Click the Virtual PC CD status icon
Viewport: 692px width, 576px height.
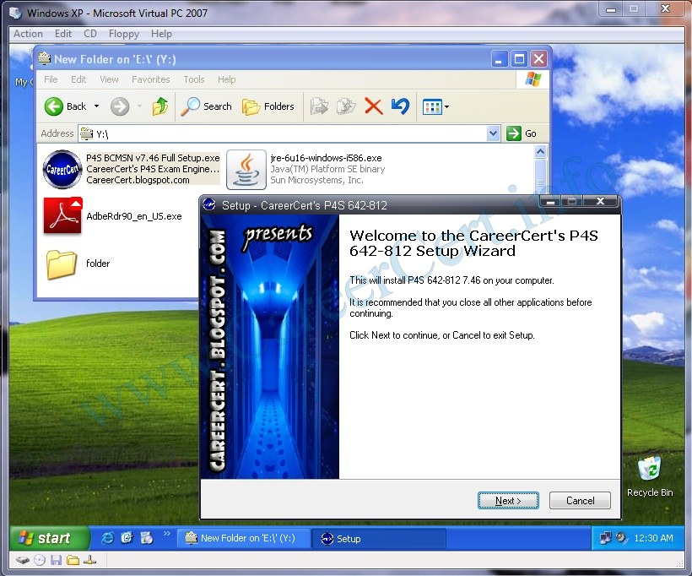tap(40, 561)
